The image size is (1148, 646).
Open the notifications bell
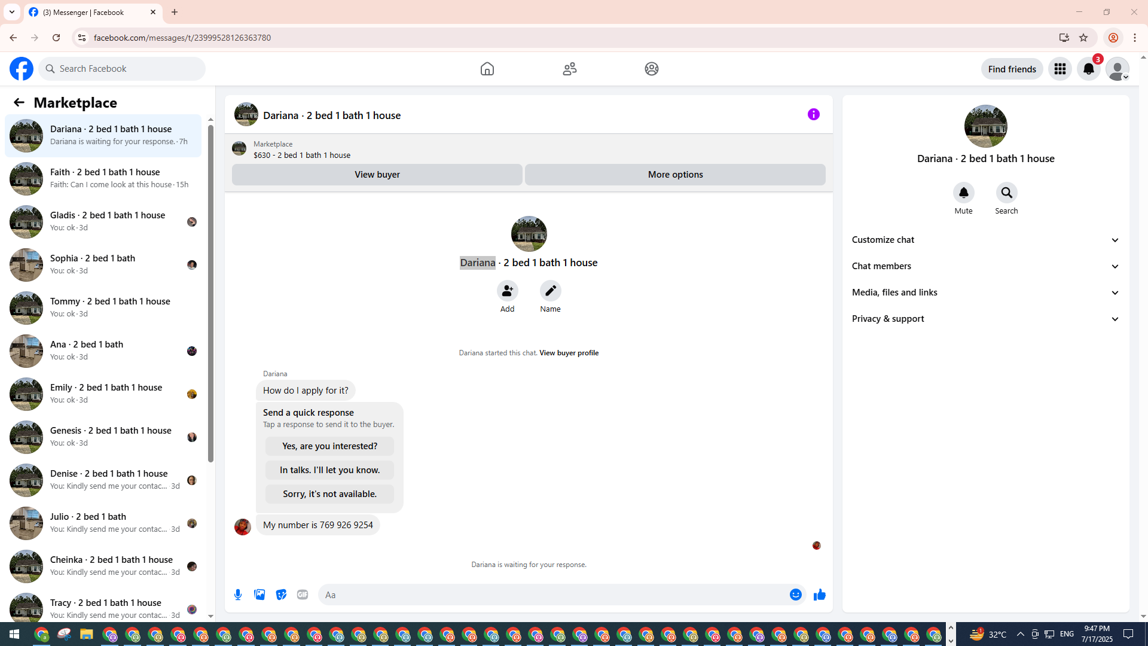coord(1089,69)
